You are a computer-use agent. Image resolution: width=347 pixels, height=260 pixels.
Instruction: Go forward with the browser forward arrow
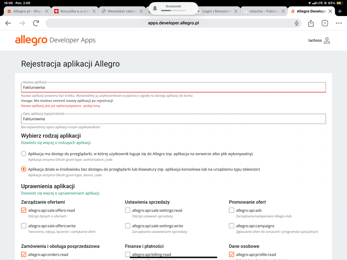pos(22,23)
